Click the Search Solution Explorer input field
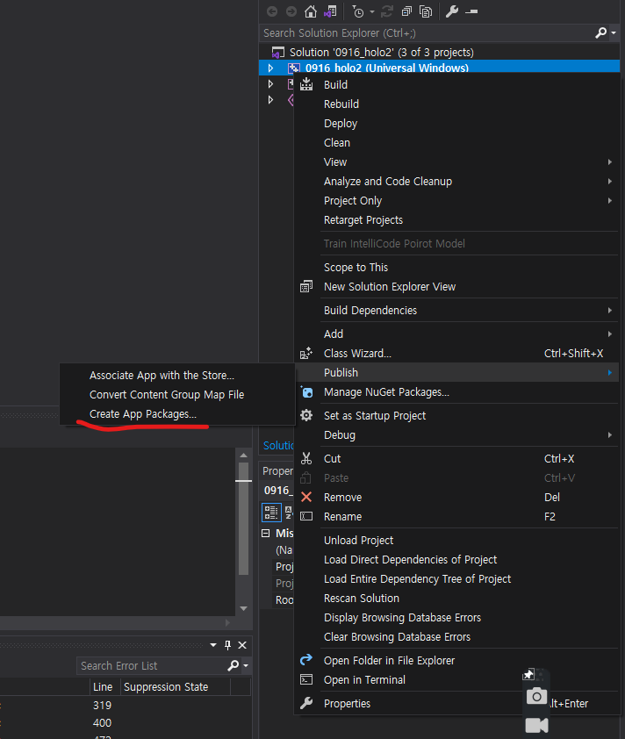Image resolution: width=625 pixels, height=739 pixels. click(426, 33)
